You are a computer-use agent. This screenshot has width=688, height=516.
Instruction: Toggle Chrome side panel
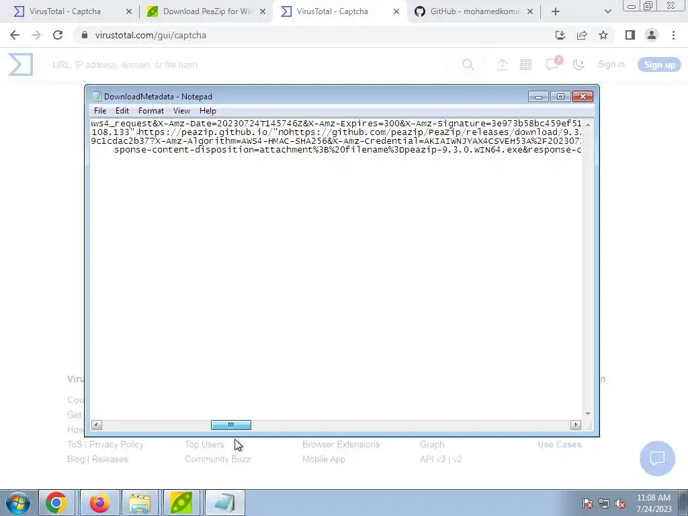pos(630,35)
